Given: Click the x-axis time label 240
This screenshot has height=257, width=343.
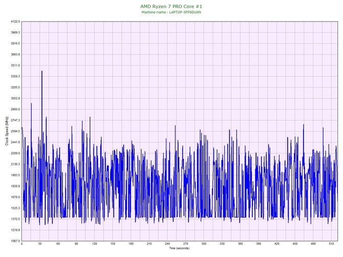Looking at the screenshot, I should click(167, 244).
